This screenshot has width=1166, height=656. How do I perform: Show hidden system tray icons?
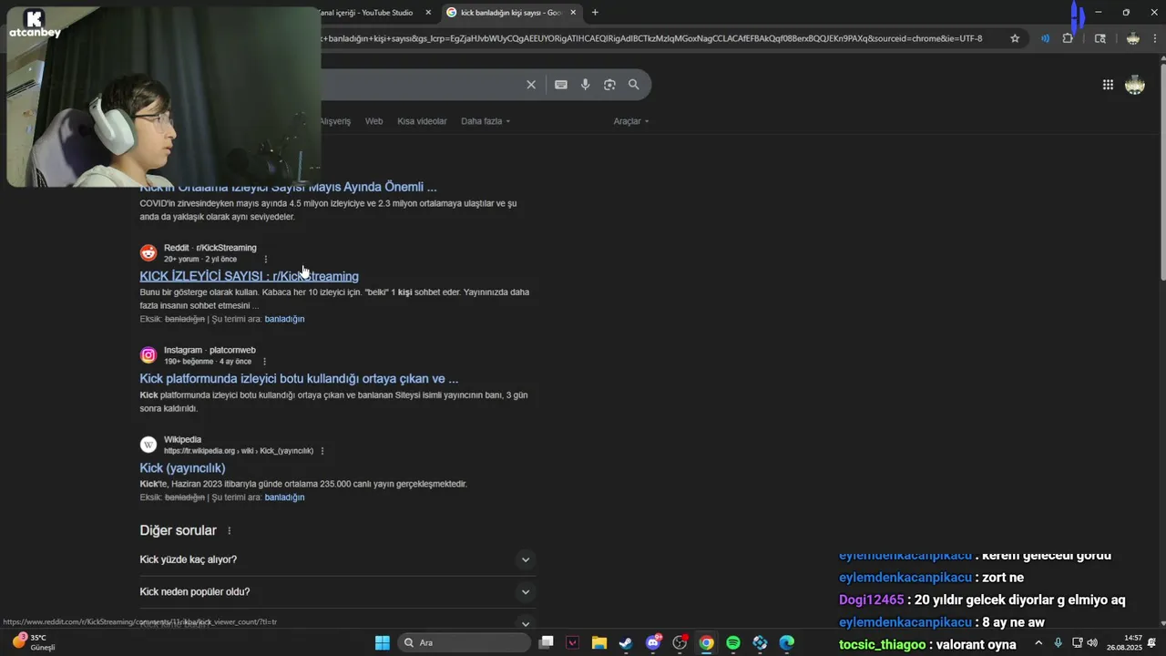point(1038,642)
